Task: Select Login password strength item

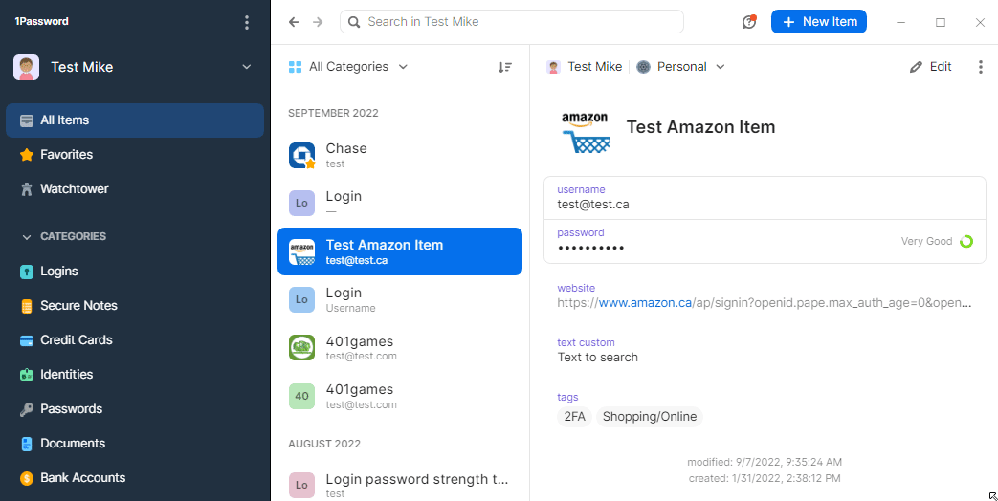Action: coord(400,486)
